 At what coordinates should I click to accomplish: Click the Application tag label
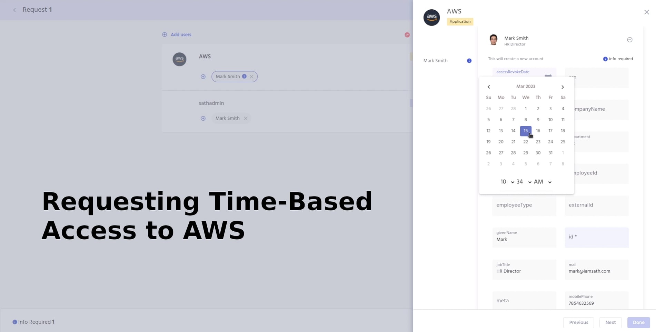click(x=460, y=21)
